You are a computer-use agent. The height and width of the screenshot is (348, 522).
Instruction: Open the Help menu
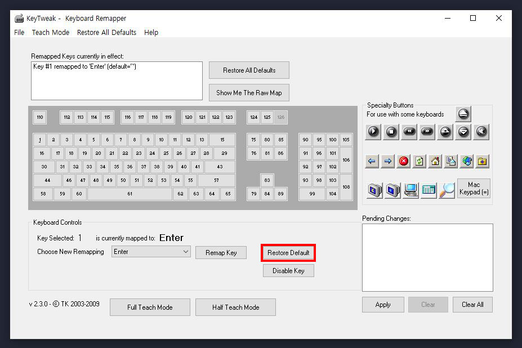pos(151,32)
